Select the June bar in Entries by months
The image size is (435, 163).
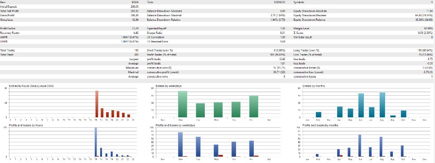pyautogui.click(x=361, y=105)
